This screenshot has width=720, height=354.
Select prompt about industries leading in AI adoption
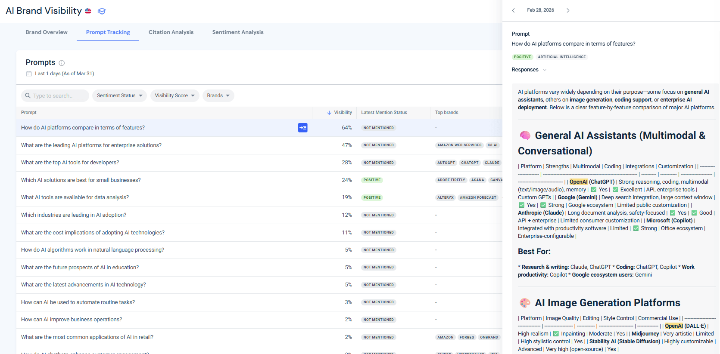[74, 215]
